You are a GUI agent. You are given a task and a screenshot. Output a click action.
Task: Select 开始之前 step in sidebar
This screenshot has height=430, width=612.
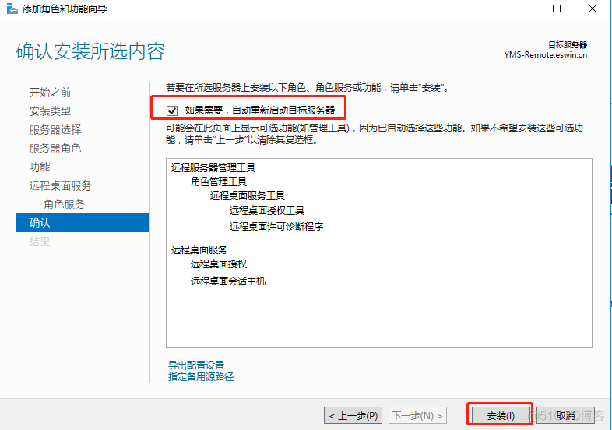click(51, 93)
